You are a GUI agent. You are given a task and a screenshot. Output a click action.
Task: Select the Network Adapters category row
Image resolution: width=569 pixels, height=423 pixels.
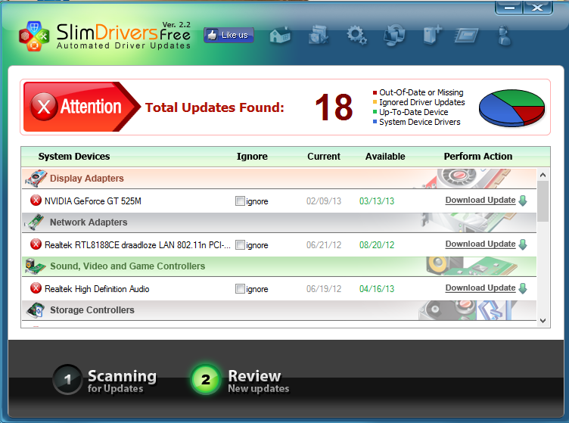click(279, 222)
